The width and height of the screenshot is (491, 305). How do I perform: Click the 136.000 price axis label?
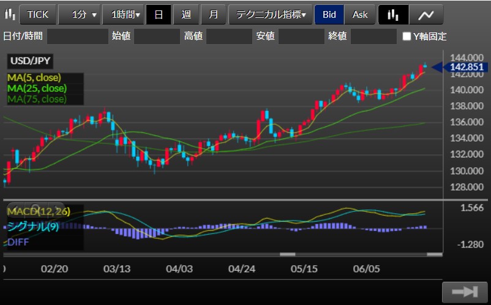467,122
